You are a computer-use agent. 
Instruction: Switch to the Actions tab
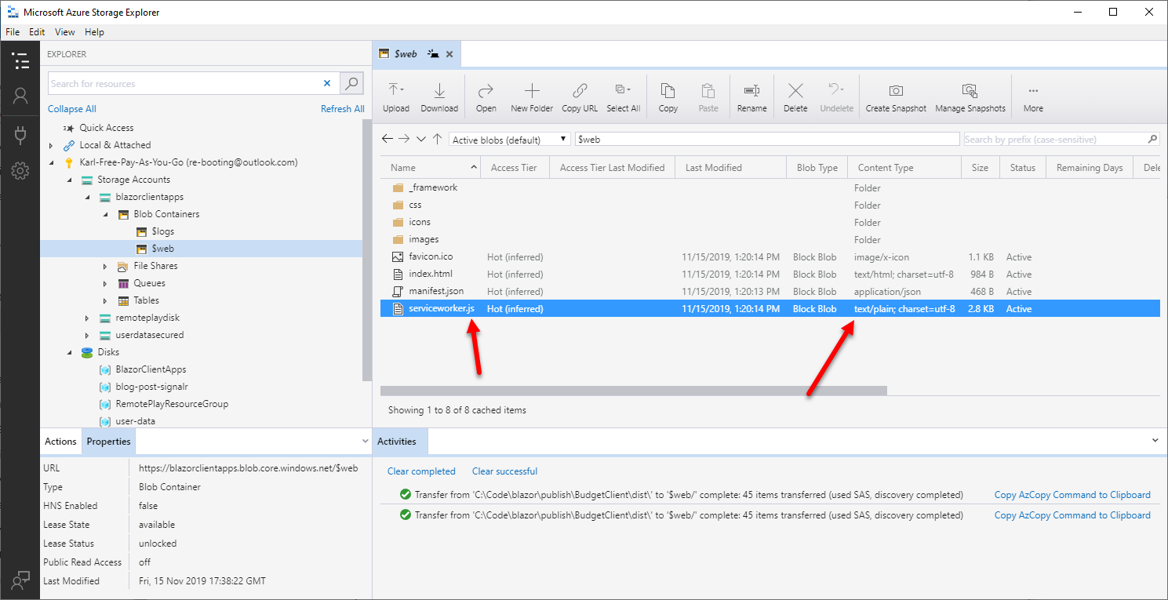tap(60, 441)
